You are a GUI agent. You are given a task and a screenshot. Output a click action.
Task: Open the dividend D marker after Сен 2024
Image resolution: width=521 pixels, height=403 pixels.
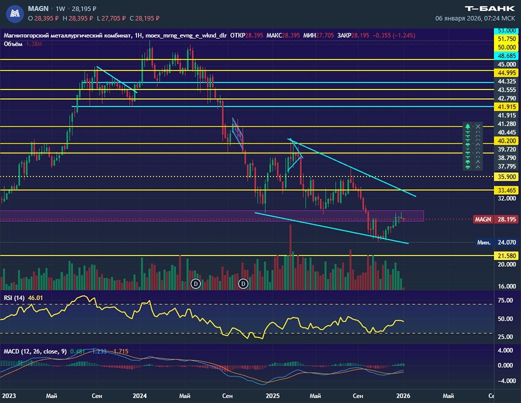[x=243, y=284]
